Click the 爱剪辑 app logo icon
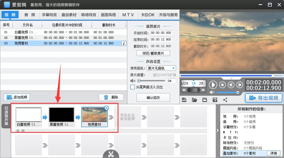This screenshot has height=158, width=284. point(7,5)
